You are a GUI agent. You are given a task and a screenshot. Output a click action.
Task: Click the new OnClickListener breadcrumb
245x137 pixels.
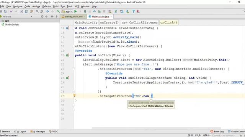tap(140, 22)
